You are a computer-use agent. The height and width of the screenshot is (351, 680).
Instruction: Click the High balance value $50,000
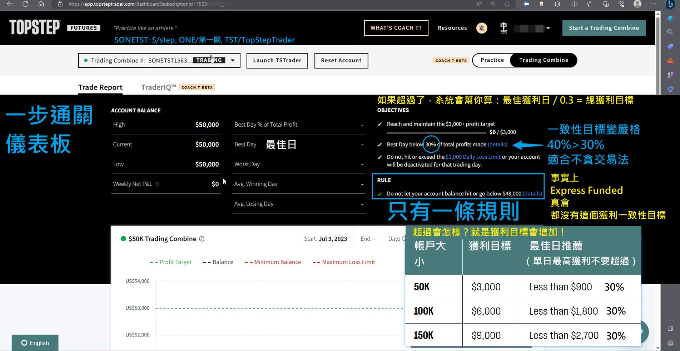pyautogui.click(x=207, y=124)
